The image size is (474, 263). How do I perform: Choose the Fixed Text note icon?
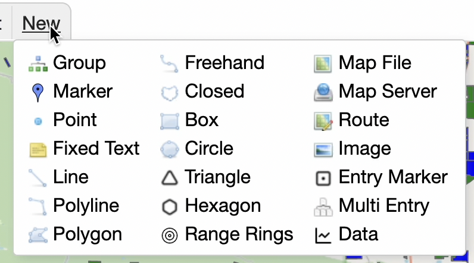[x=38, y=149]
